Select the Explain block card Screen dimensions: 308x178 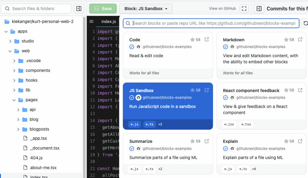point(262,154)
